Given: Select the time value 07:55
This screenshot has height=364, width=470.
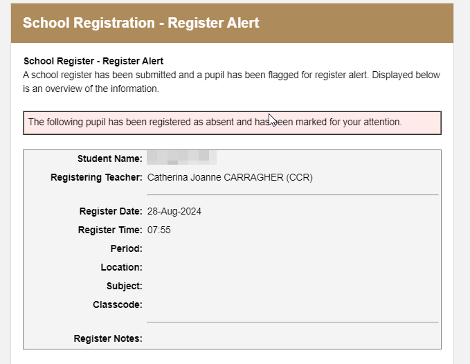Looking at the screenshot, I should tap(159, 230).
